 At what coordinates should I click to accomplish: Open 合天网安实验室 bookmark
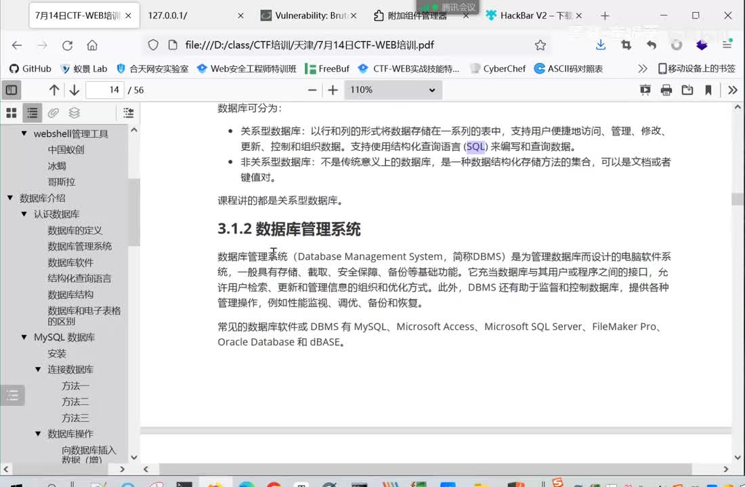coord(152,68)
